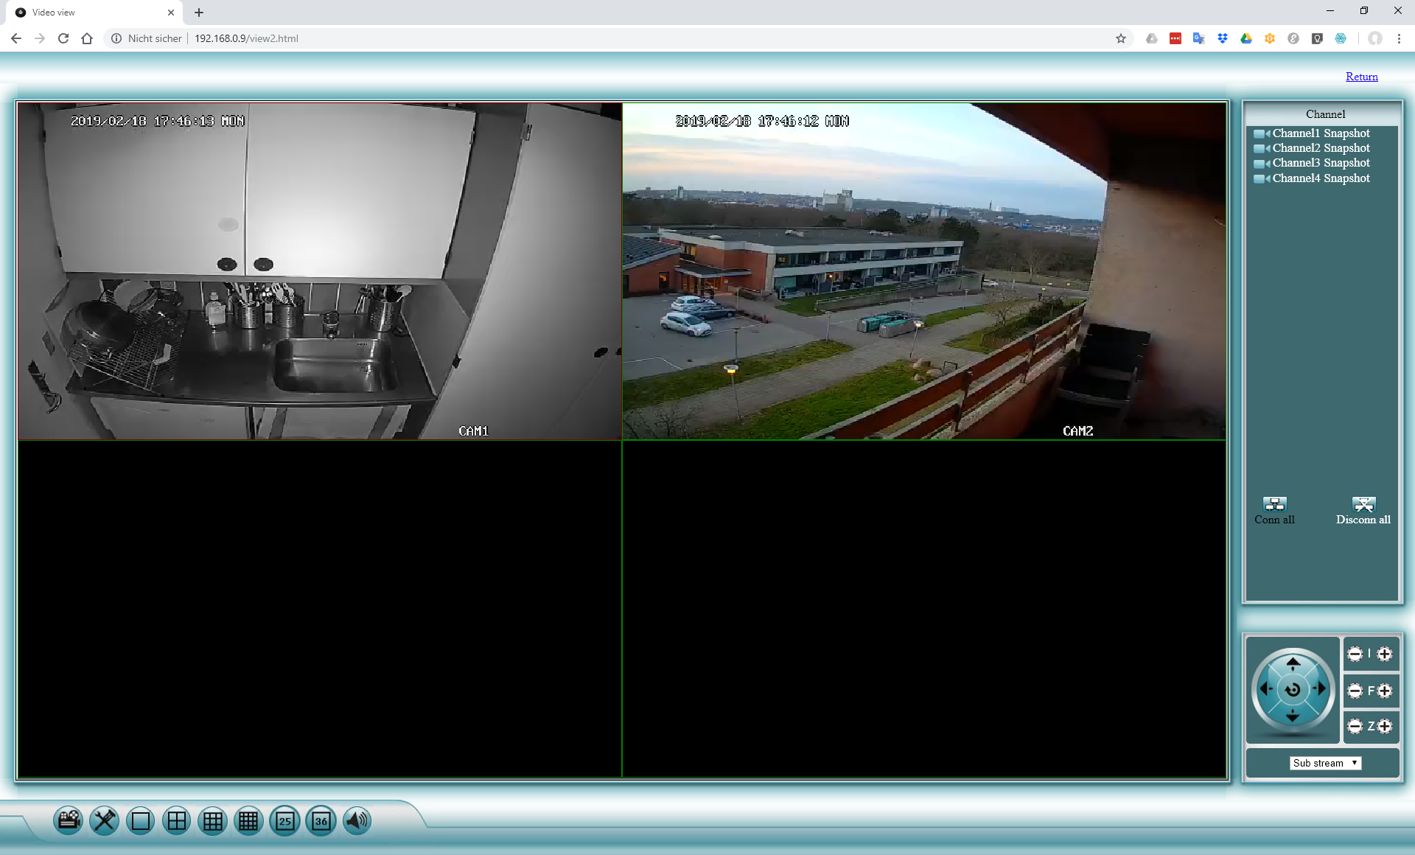The image size is (1415, 855).
Task: Toggle audio with the speaker icon
Action: coord(357,820)
